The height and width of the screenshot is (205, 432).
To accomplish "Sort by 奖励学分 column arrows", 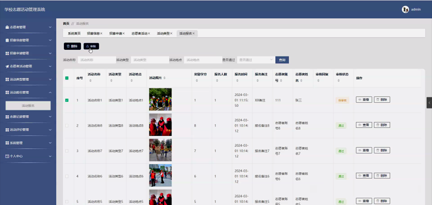I will pyautogui.click(x=197, y=81).
